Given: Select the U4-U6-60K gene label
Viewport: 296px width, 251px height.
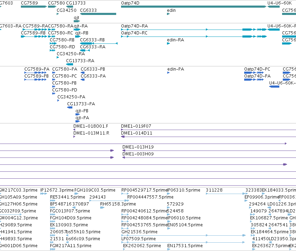Looking at the screenshot, I should tap(280, 3).
